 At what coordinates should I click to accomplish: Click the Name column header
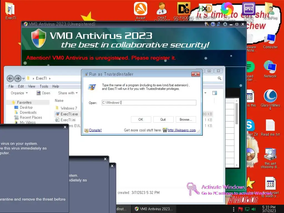click(59, 100)
